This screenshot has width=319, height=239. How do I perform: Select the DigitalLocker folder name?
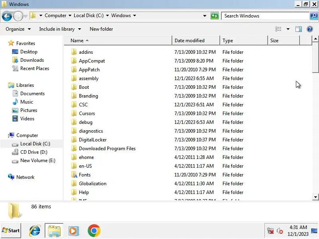point(93,140)
